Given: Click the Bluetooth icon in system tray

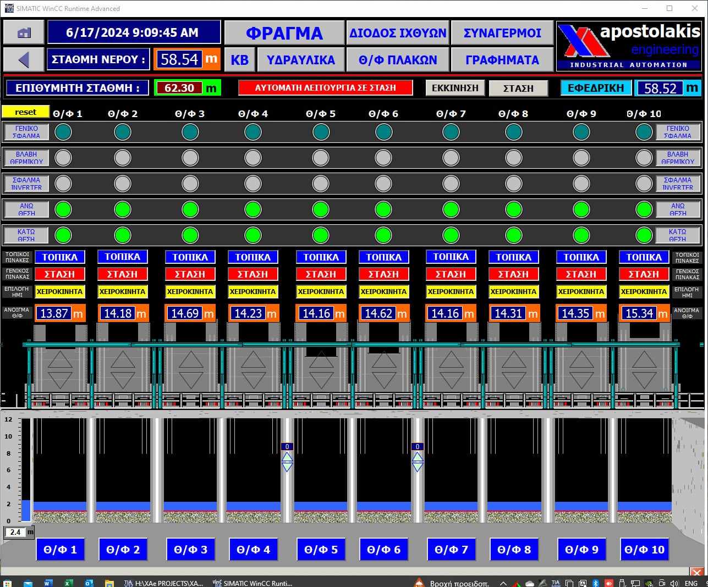Looking at the screenshot, I should [x=596, y=583].
